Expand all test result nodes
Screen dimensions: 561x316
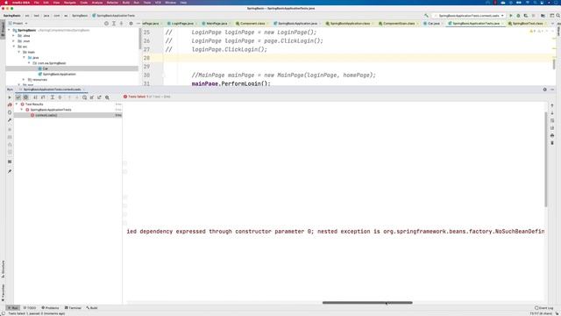pos(53,97)
